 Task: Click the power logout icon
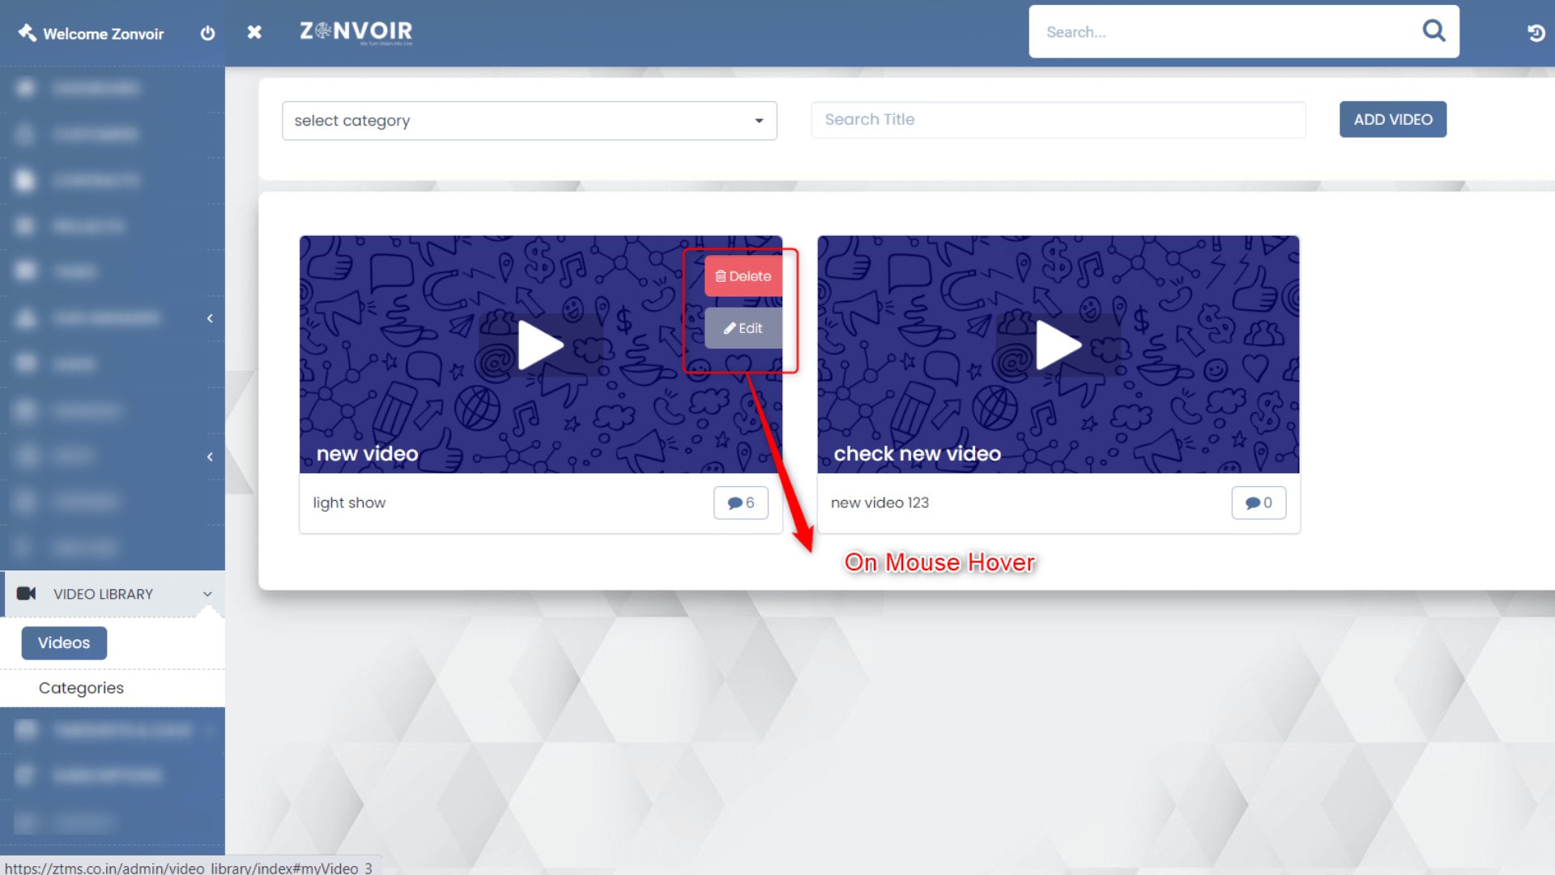coord(207,33)
